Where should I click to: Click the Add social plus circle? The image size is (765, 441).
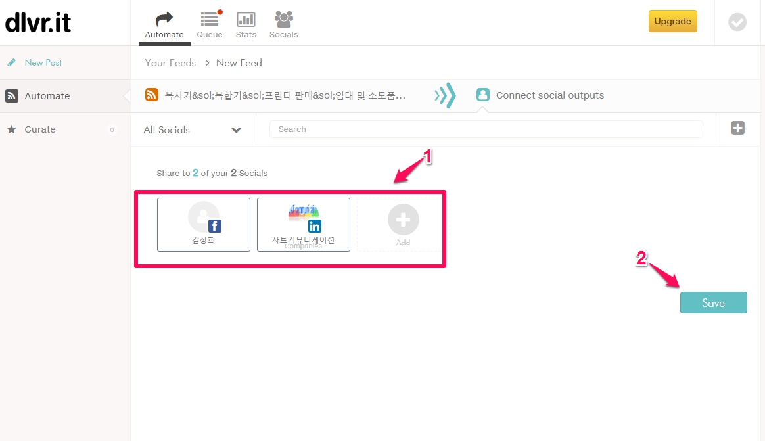(x=403, y=221)
